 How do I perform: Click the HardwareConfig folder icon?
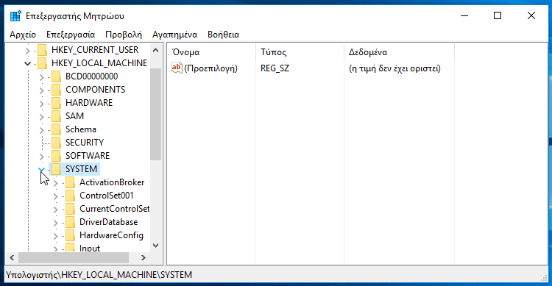tap(71, 235)
